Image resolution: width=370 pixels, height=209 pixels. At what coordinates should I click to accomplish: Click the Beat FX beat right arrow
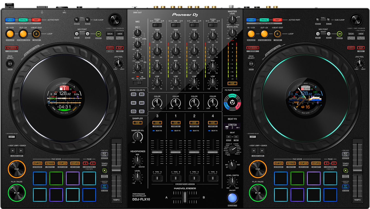click(236, 137)
